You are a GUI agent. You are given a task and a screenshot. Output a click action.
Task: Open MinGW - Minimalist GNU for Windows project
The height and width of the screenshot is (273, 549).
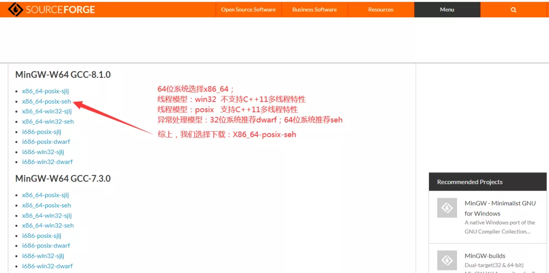click(500, 208)
